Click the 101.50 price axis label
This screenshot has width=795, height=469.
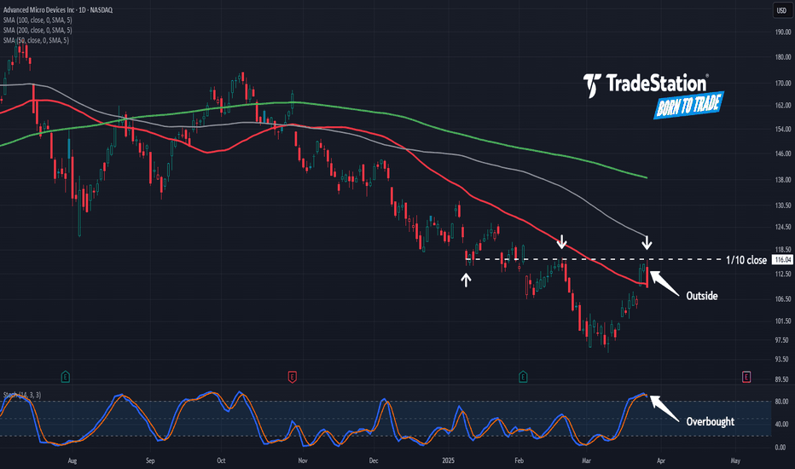(783, 321)
